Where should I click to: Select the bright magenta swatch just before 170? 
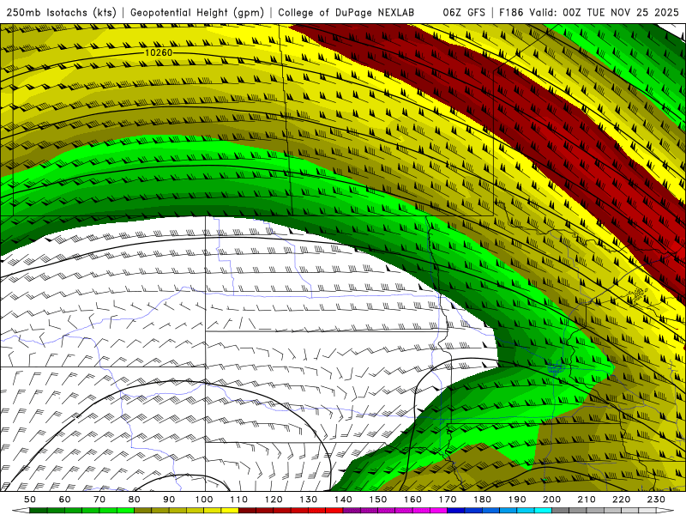(438, 511)
